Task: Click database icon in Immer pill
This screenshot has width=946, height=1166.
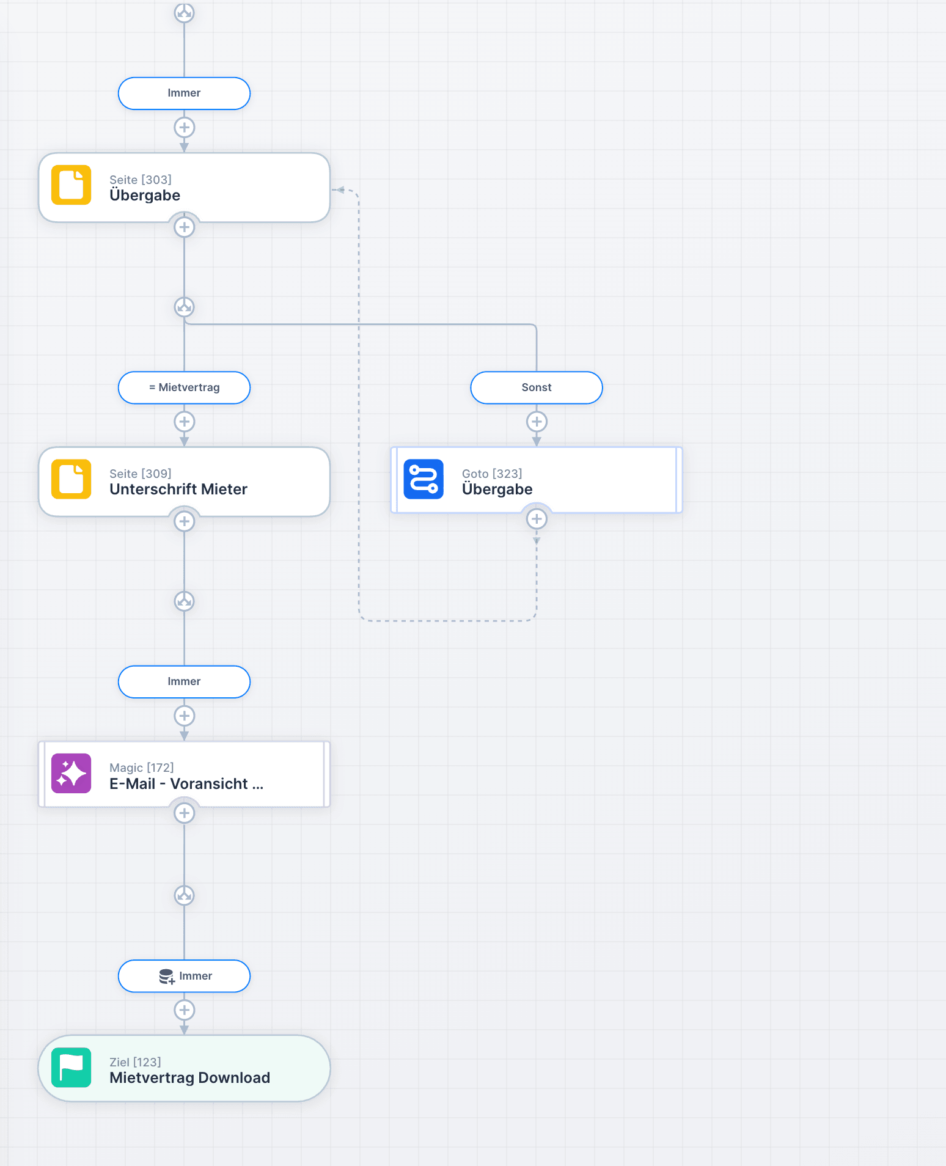Action: 166,977
